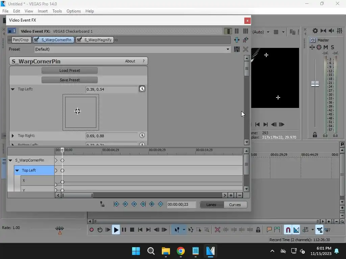Toggle S_WarpMagnify effect checkbox
Screen dimensions: 346x259
pos(79,40)
